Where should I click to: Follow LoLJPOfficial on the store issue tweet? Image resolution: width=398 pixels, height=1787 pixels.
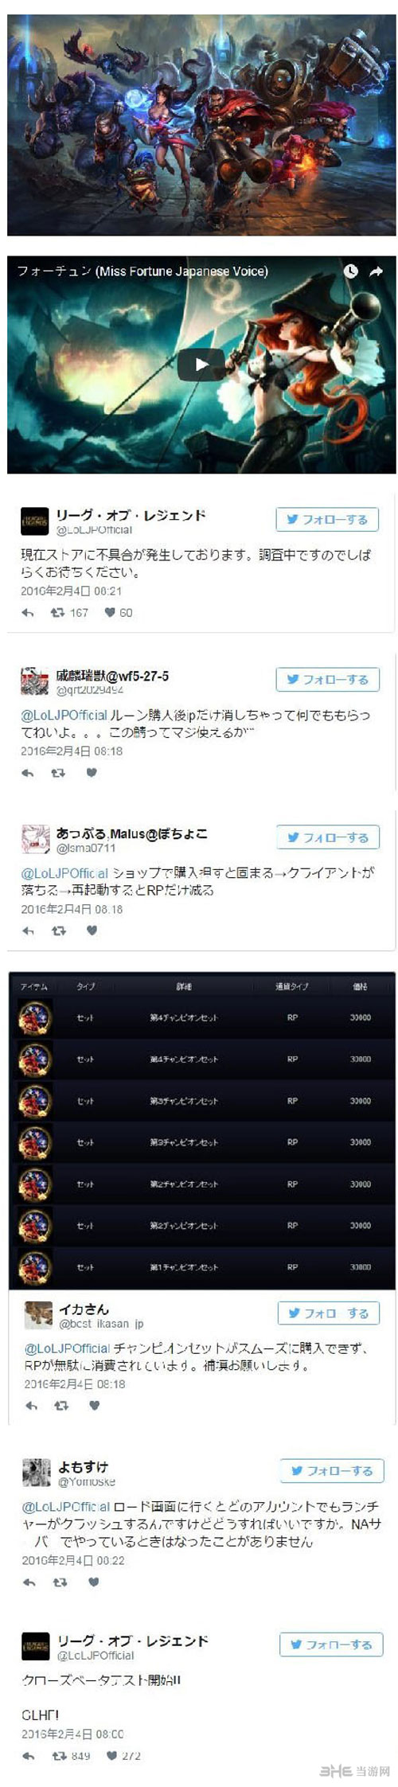pyautogui.click(x=327, y=519)
